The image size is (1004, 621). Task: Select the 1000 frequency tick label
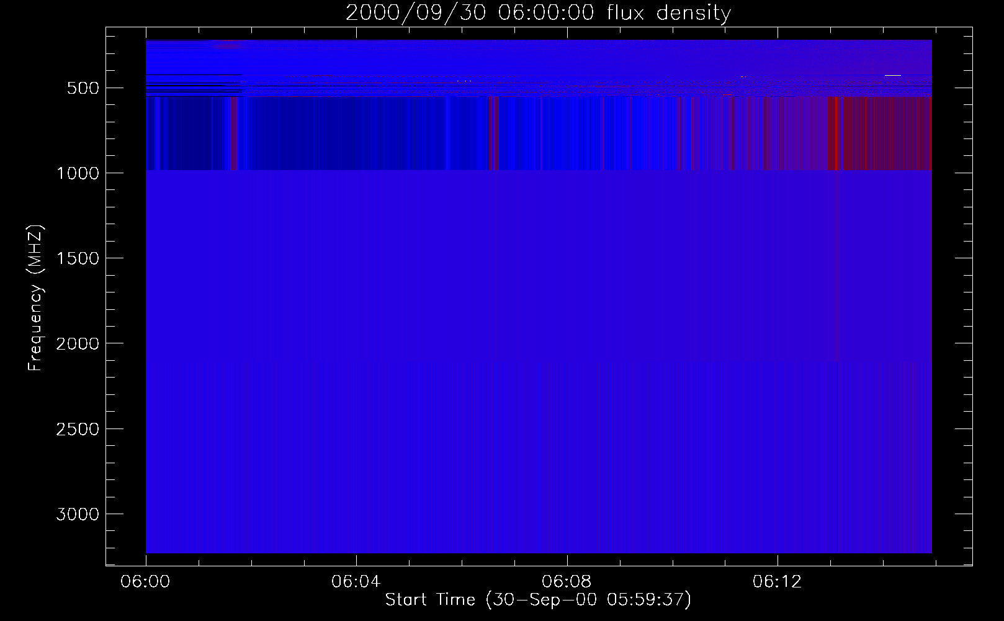point(78,173)
